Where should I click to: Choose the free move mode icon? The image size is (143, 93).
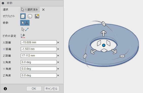pos(25,23)
